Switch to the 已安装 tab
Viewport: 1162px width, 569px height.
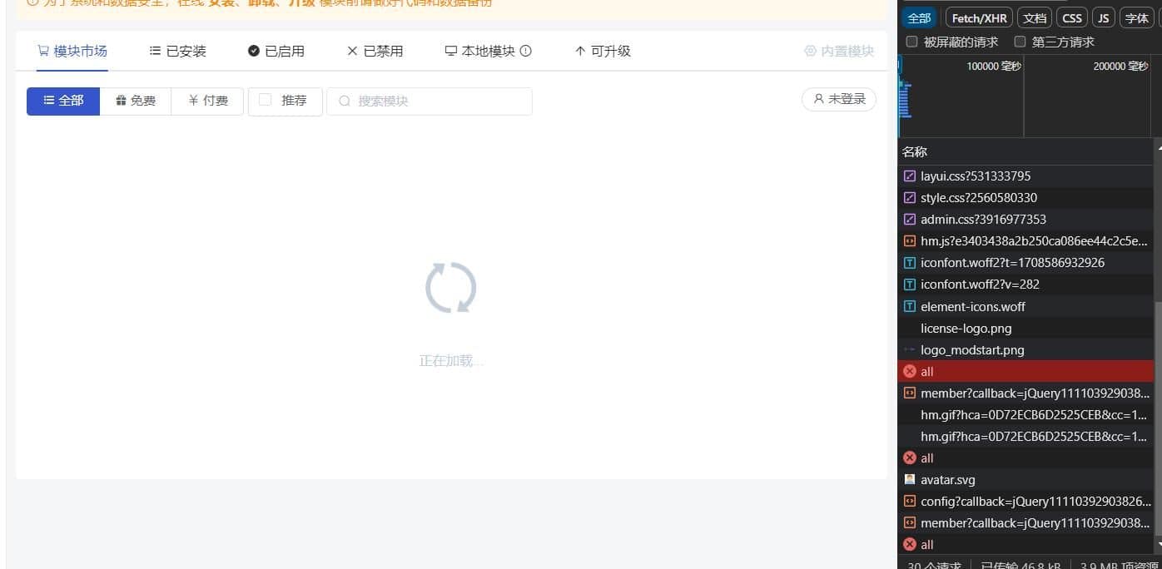pyautogui.click(x=178, y=51)
